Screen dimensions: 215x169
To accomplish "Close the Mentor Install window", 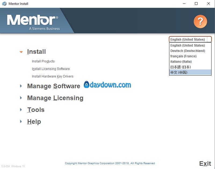I will point(208,3).
